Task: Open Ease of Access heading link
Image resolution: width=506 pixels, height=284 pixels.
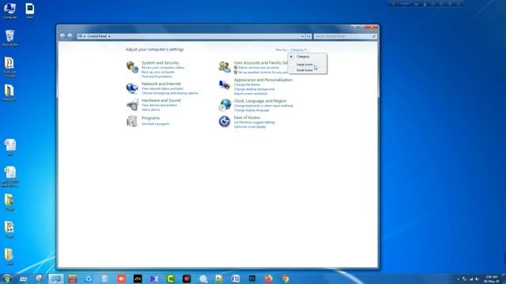Action: pos(247,118)
